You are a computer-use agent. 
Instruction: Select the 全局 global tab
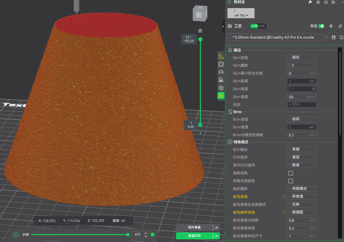[x=254, y=26]
